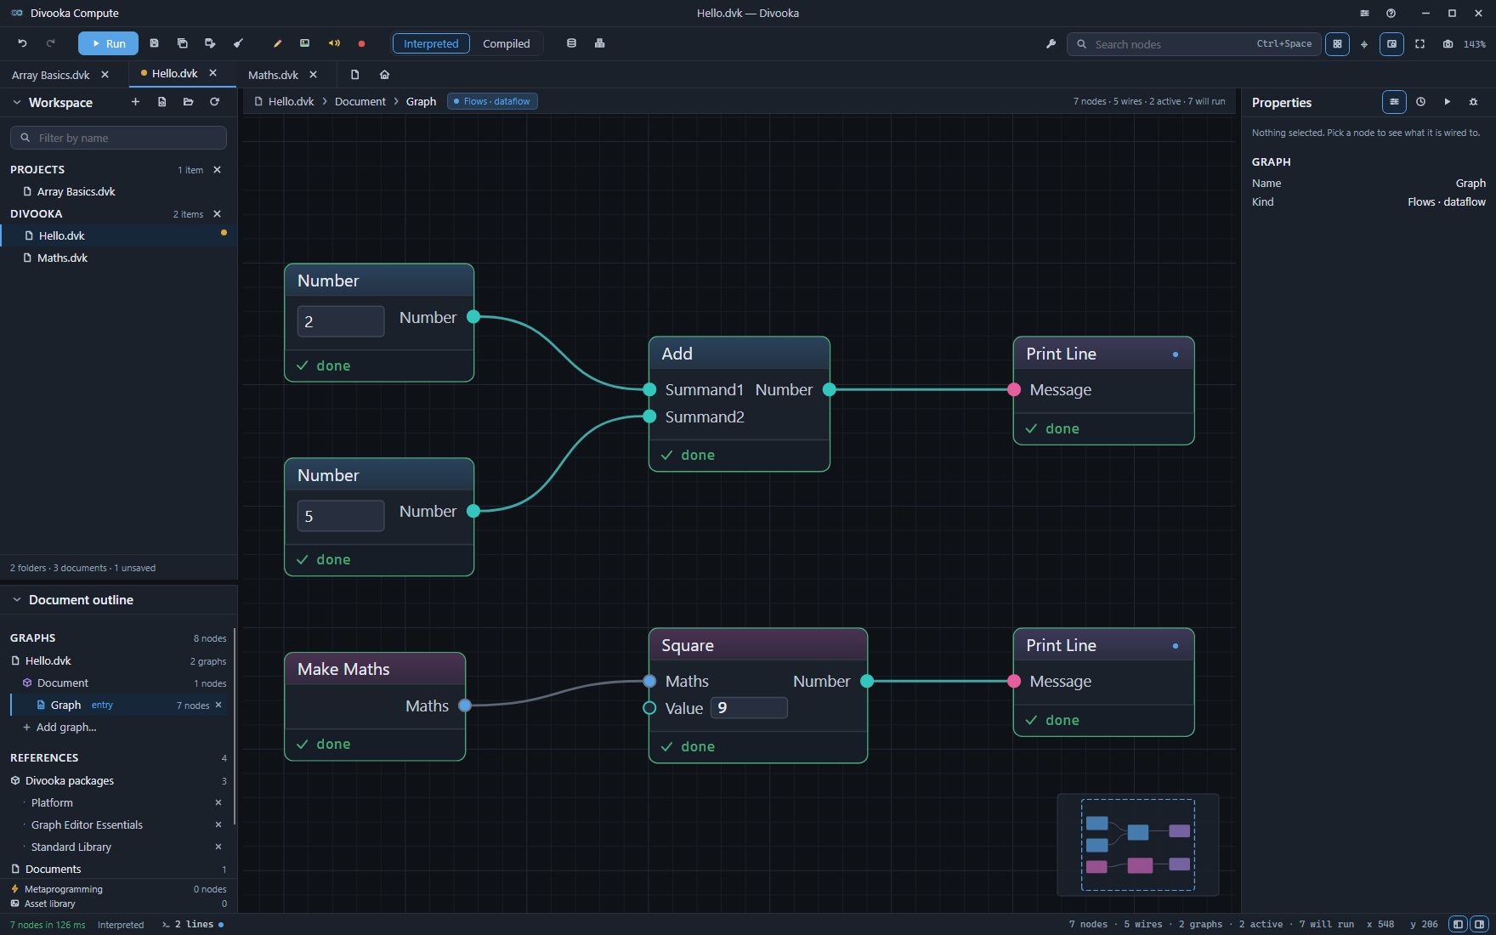Collapse the Workspace panel chevron
Image resolution: width=1496 pixels, height=935 pixels.
[x=16, y=102]
